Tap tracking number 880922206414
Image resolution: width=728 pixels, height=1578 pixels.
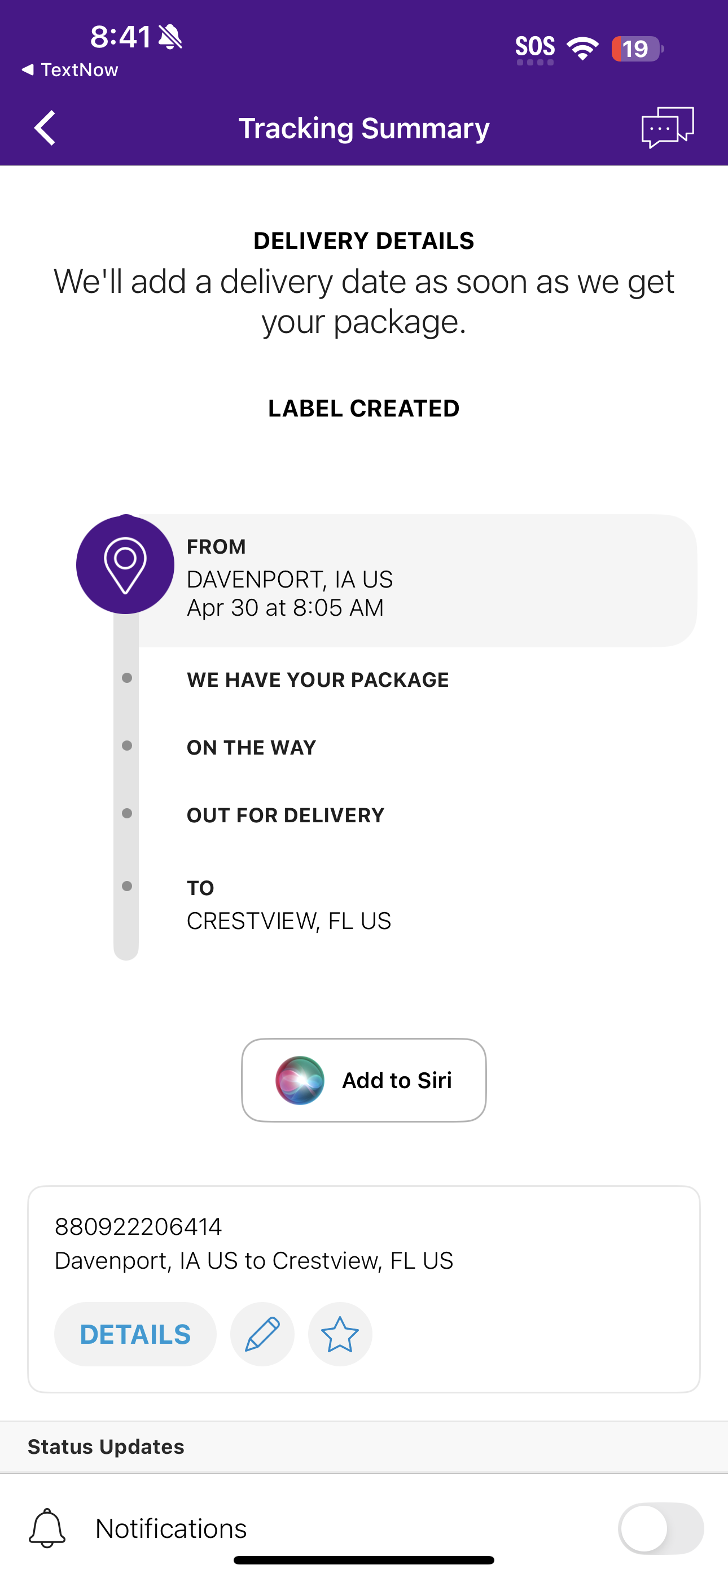(x=138, y=1226)
